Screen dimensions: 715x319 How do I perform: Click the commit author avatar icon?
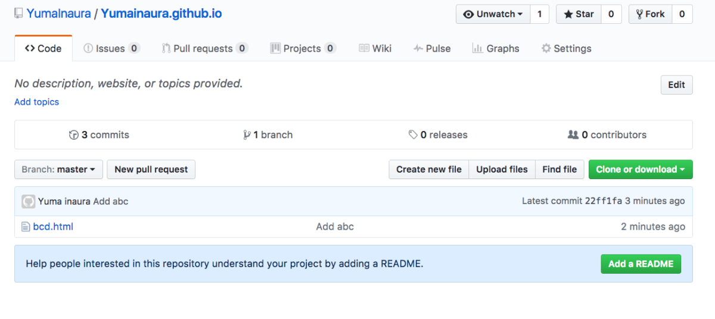point(28,201)
